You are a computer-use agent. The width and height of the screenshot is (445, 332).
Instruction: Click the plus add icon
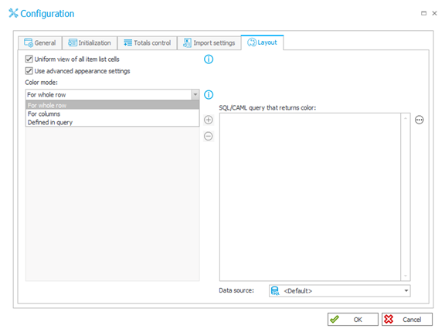(x=209, y=120)
